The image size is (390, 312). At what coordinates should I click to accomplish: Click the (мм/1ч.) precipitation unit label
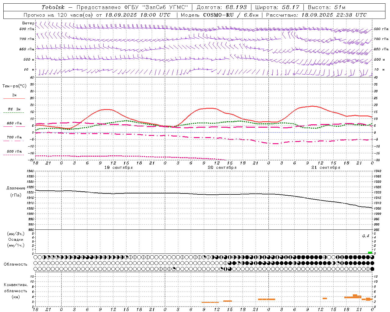(x=16, y=245)
